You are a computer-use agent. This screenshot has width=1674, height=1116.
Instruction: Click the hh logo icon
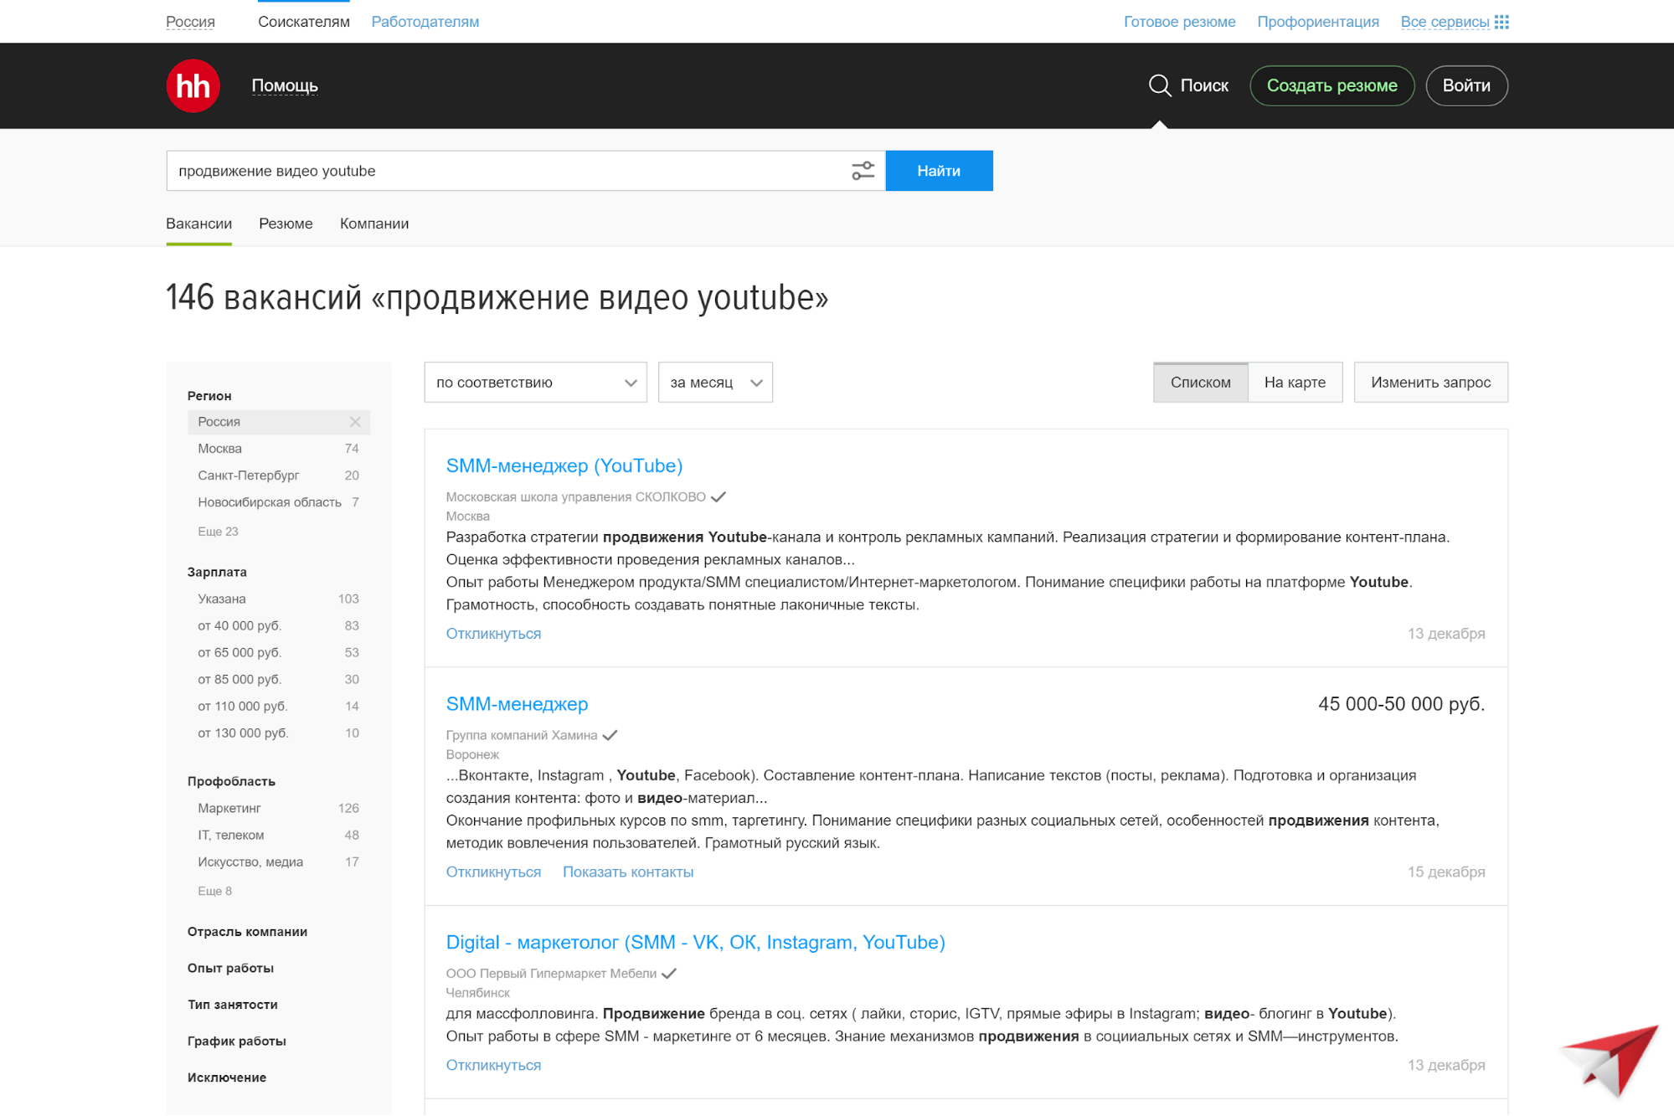pyautogui.click(x=193, y=85)
